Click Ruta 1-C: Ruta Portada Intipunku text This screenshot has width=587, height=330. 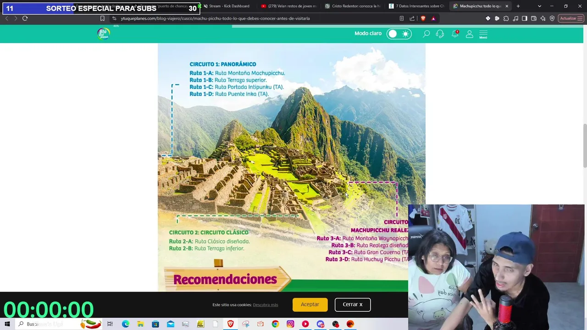click(237, 87)
